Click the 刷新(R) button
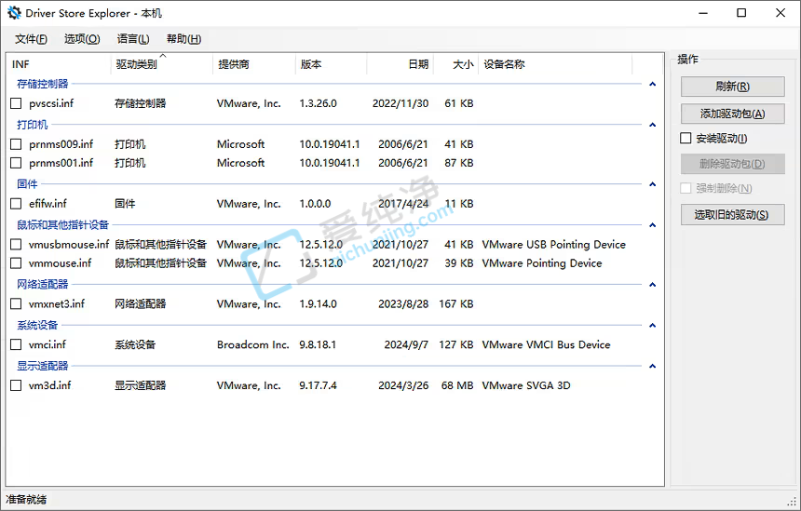Screen dimensions: 801x511 click(x=733, y=87)
